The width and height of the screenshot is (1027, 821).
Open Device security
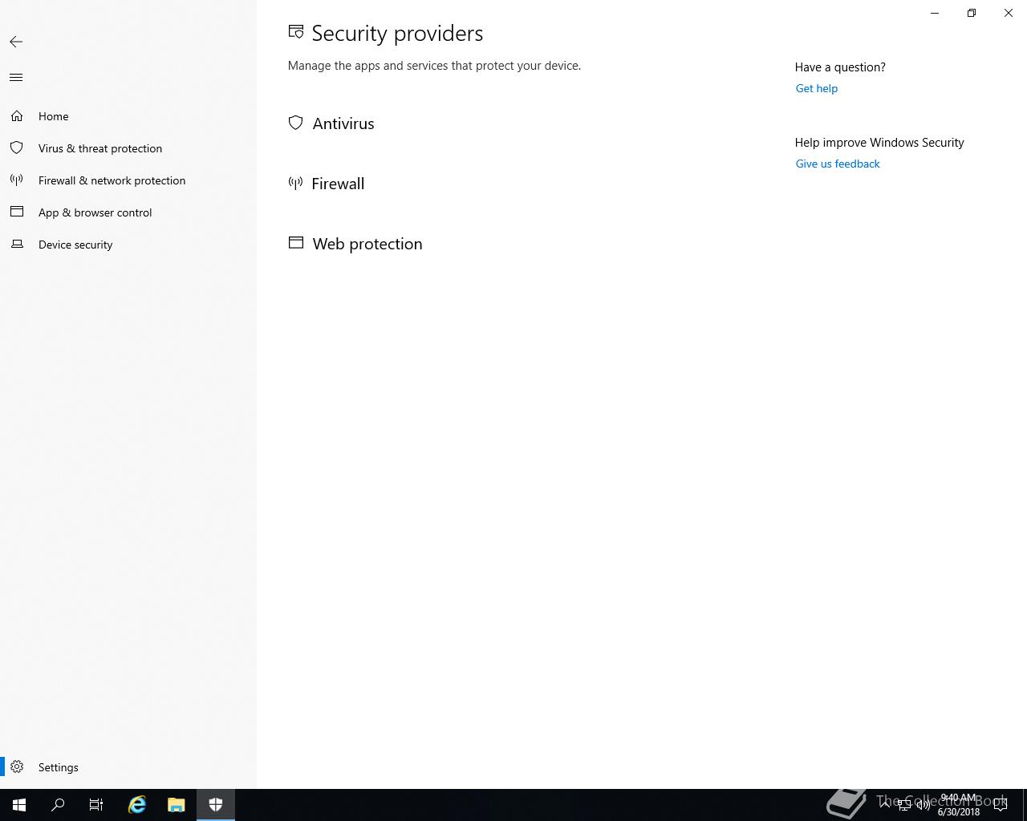click(128, 245)
